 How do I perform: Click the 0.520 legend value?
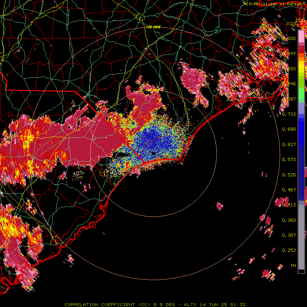[x=289, y=175]
